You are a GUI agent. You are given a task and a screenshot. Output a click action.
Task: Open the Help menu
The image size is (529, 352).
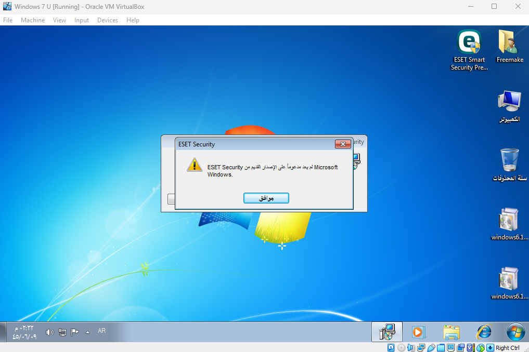click(x=133, y=20)
